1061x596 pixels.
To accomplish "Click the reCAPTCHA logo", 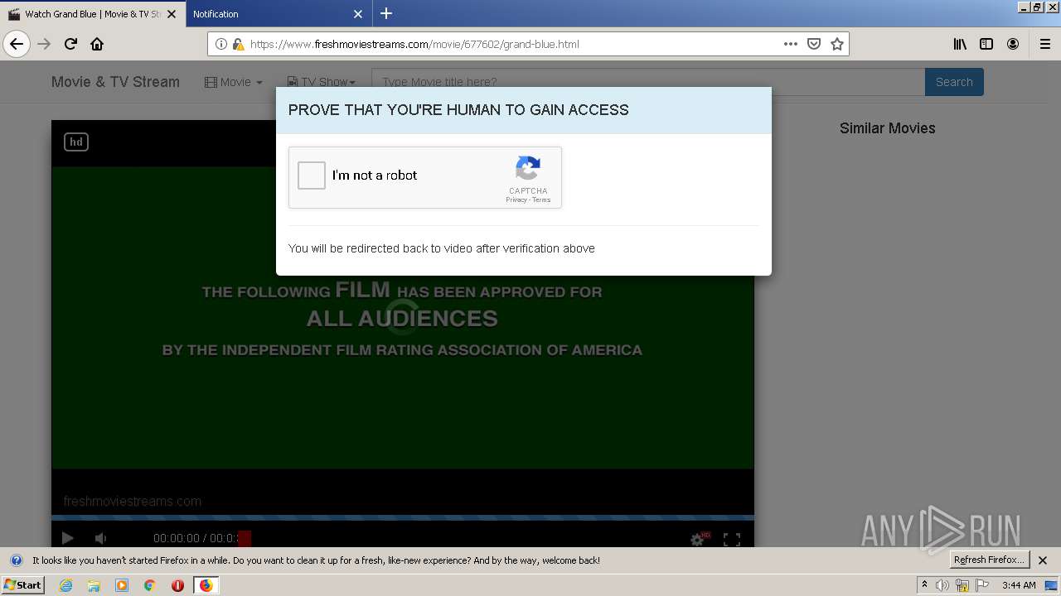I will pos(528,169).
